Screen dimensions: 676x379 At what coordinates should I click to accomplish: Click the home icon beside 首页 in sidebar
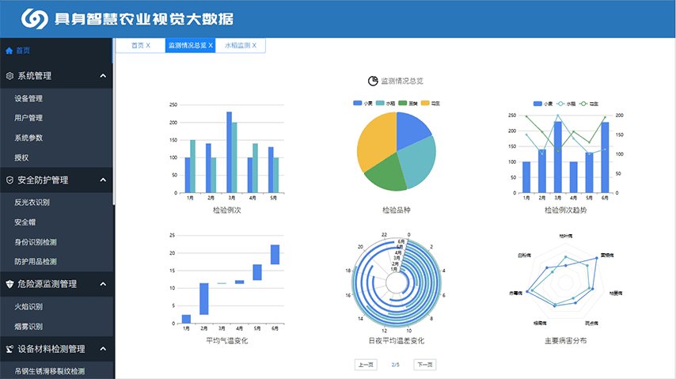[9, 51]
